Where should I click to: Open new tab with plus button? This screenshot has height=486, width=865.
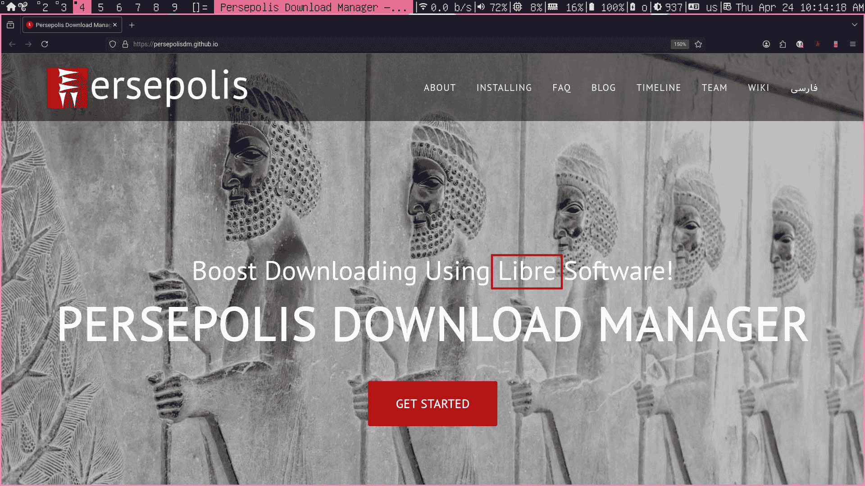click(132, 25)
